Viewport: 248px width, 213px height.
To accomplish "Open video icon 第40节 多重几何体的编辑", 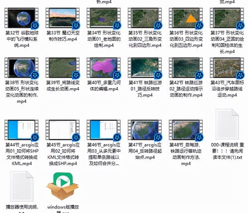I will pyautogui.click(x=104, y=68).
